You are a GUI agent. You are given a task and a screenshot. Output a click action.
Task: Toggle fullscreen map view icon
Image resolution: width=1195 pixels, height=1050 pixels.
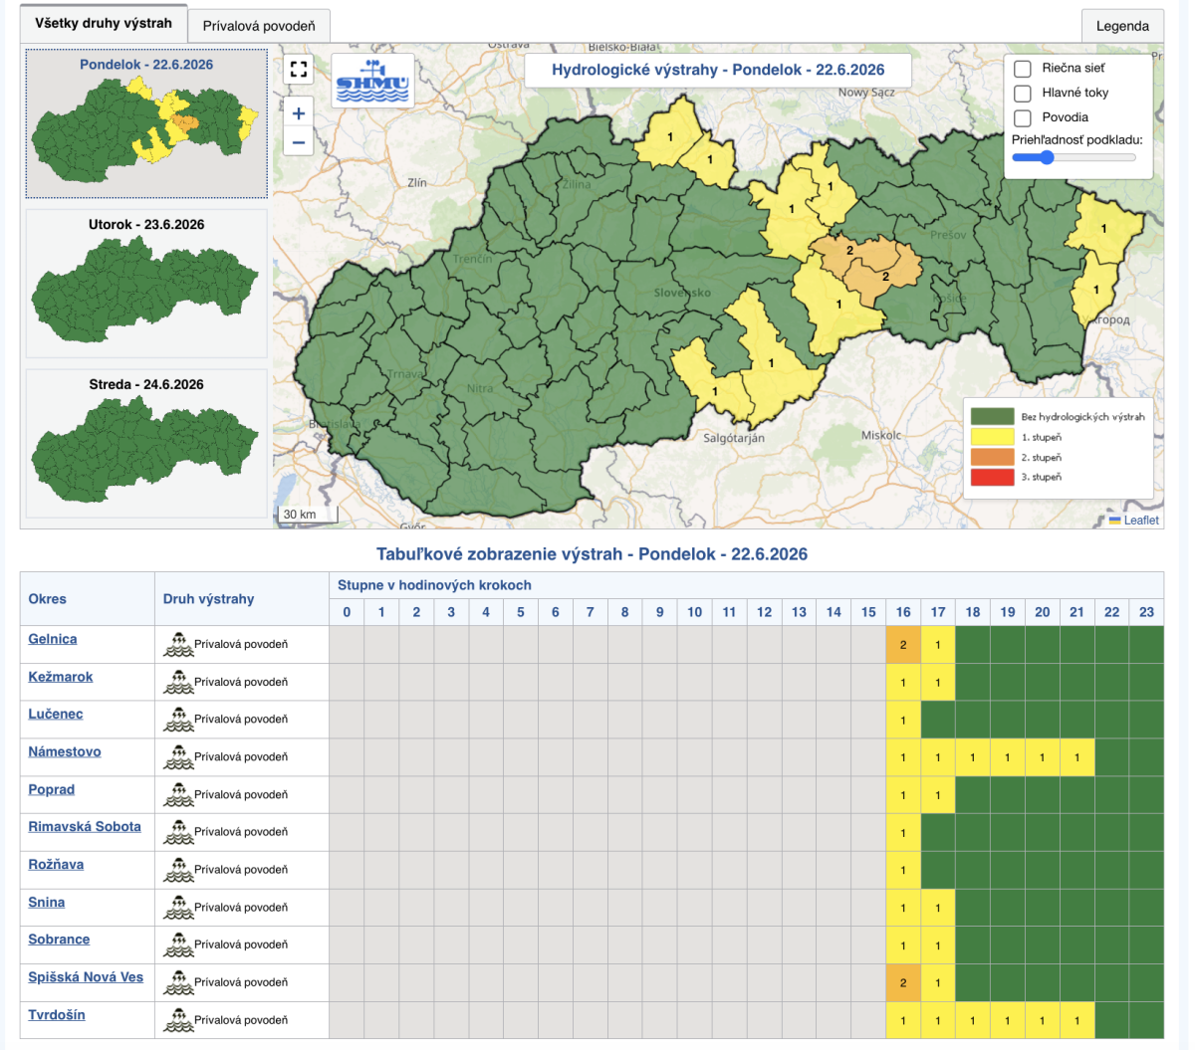(298, 69)
